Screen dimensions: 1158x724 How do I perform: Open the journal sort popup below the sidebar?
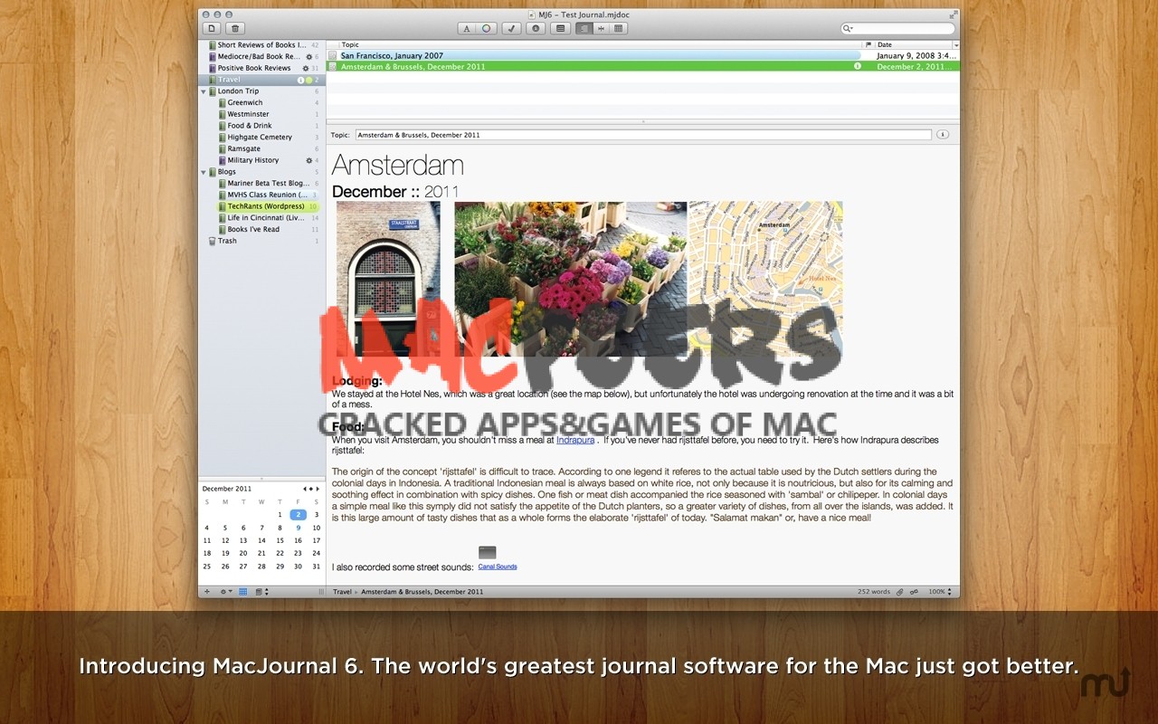(261, 592)
